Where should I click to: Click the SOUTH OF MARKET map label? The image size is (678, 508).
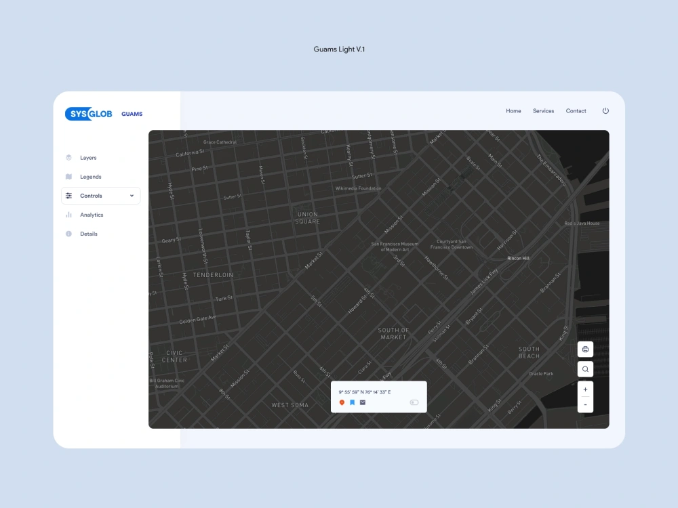[x=393, y=333]
